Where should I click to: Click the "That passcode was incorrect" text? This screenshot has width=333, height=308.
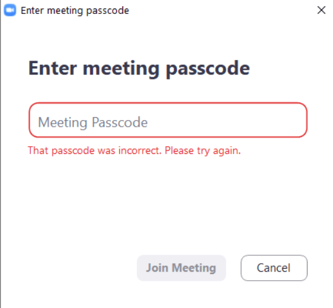(x=94, y=151)
